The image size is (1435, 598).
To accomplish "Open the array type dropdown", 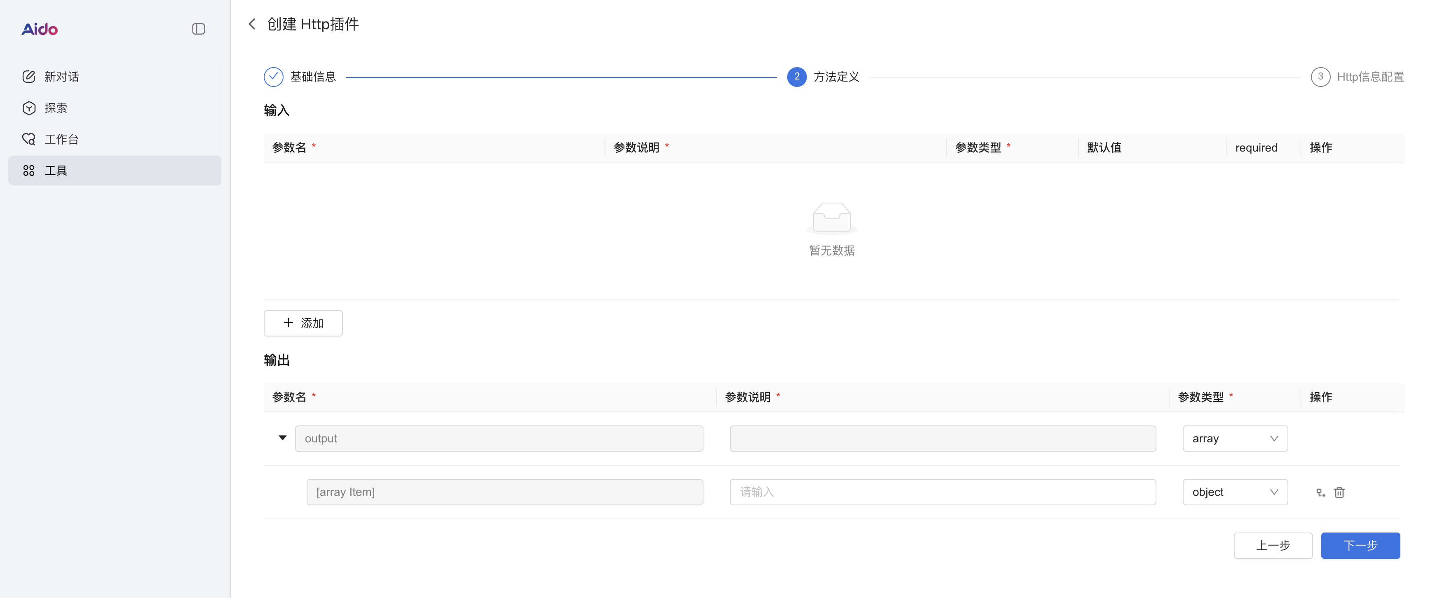I will point(1234,439).
